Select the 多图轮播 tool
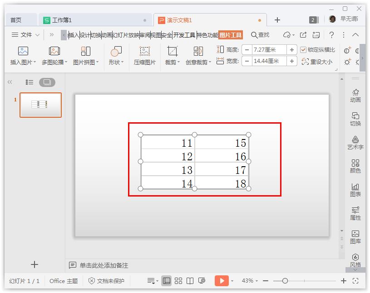This screenshot has width=370, height=293. pyautogui.click(x=54, y=55)
